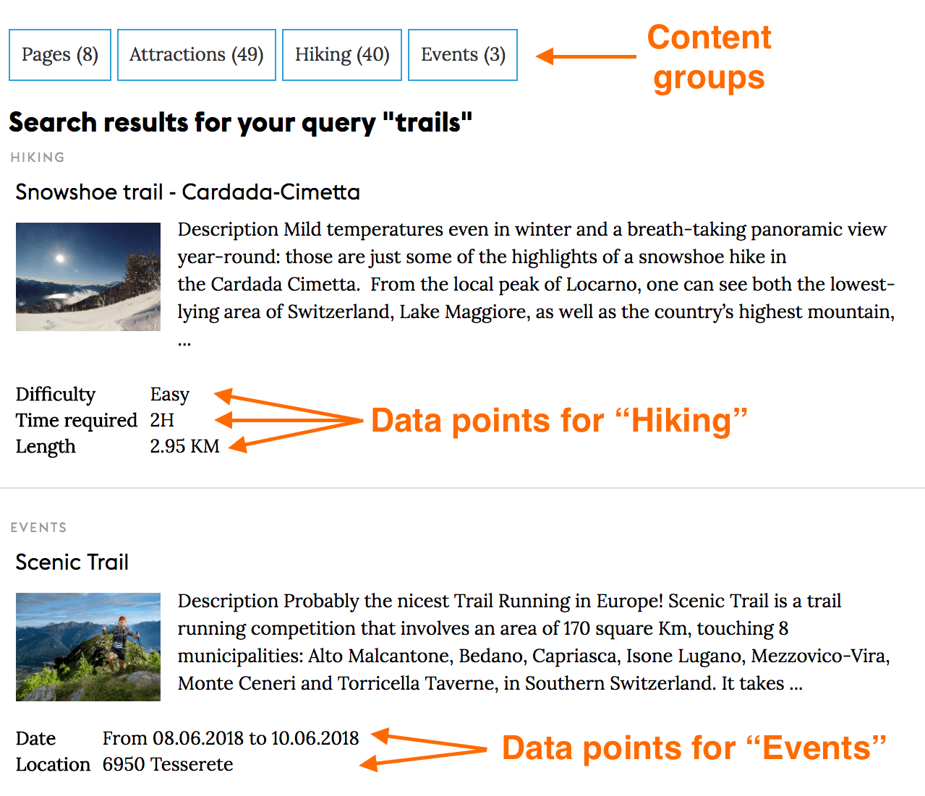Click the Length value showing 2.95 KM
The height and width of the screenshot is (796, 925).
[184, 446]
